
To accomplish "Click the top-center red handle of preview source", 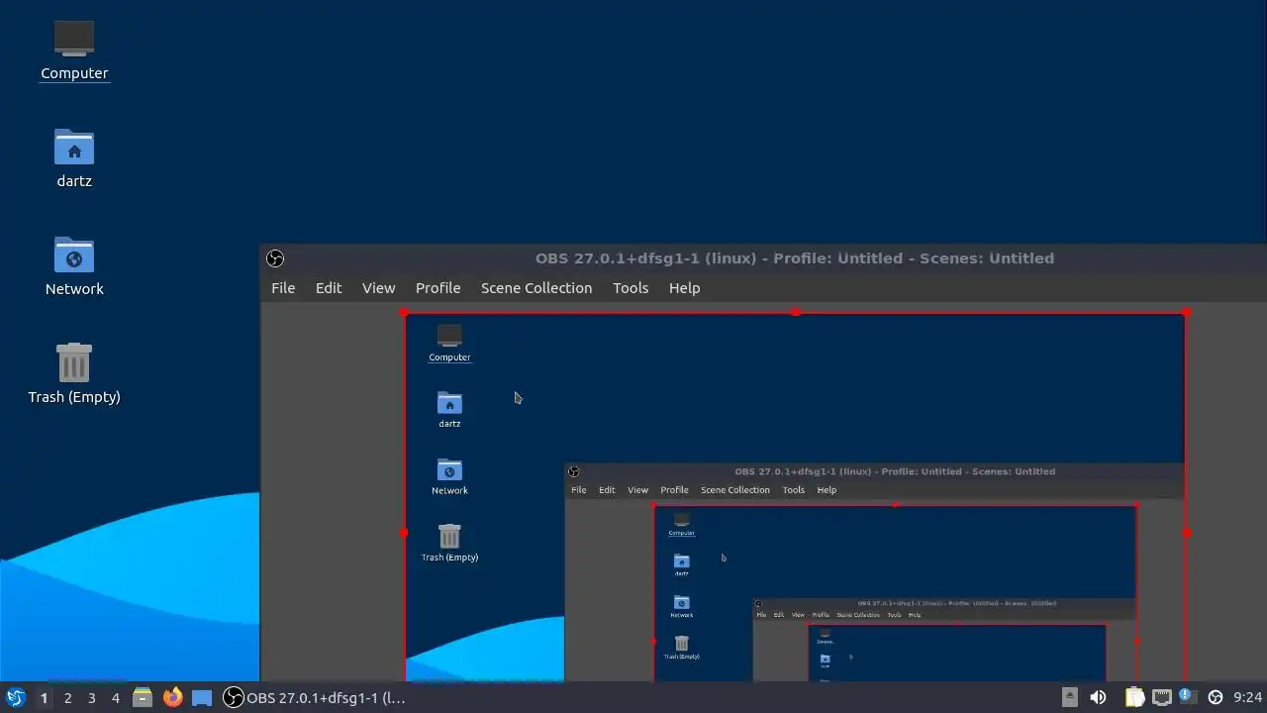I will tap(796, 313).
